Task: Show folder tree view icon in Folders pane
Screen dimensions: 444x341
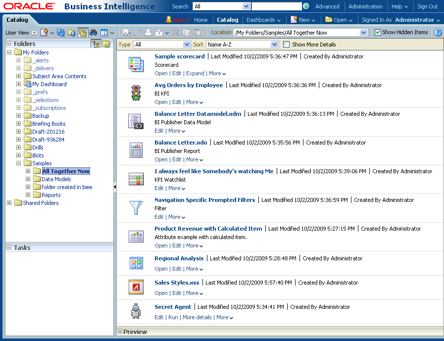Action: 97,44
